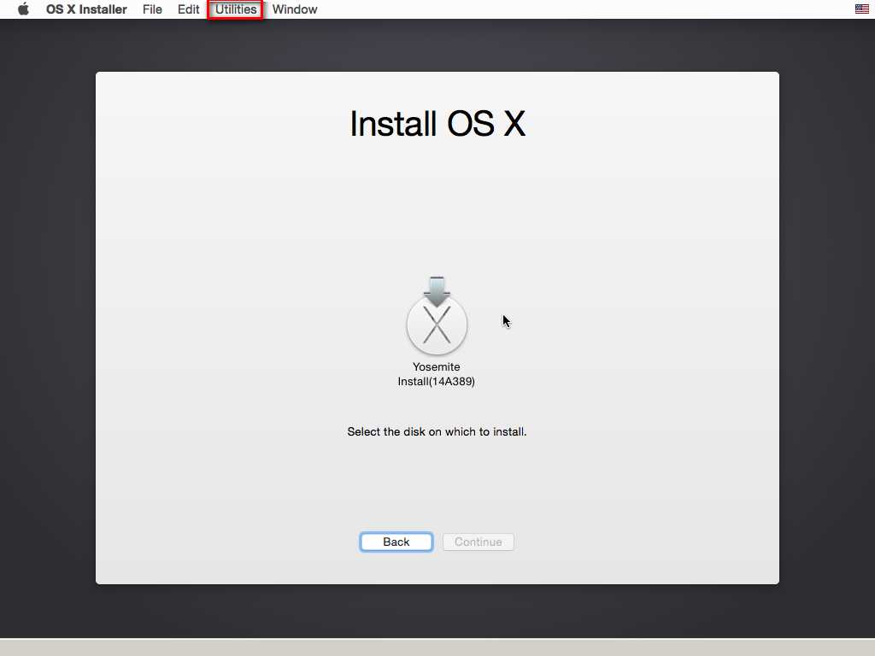Open the File menu
Viewport: 875px width, 656px height.
152,9
